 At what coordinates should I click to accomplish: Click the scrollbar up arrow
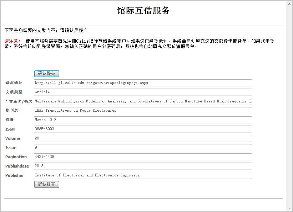pyautogui.click(x=289, y=3)
